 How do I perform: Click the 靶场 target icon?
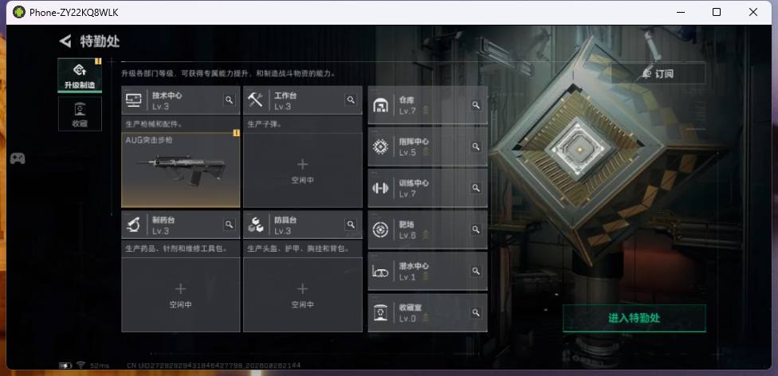(380, 229)
